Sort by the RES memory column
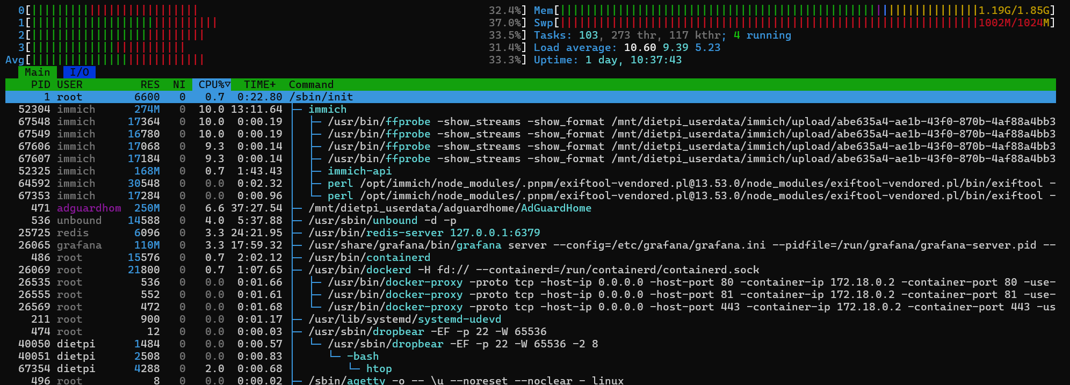Screen dimensions: 1070x385 (150, 84)
